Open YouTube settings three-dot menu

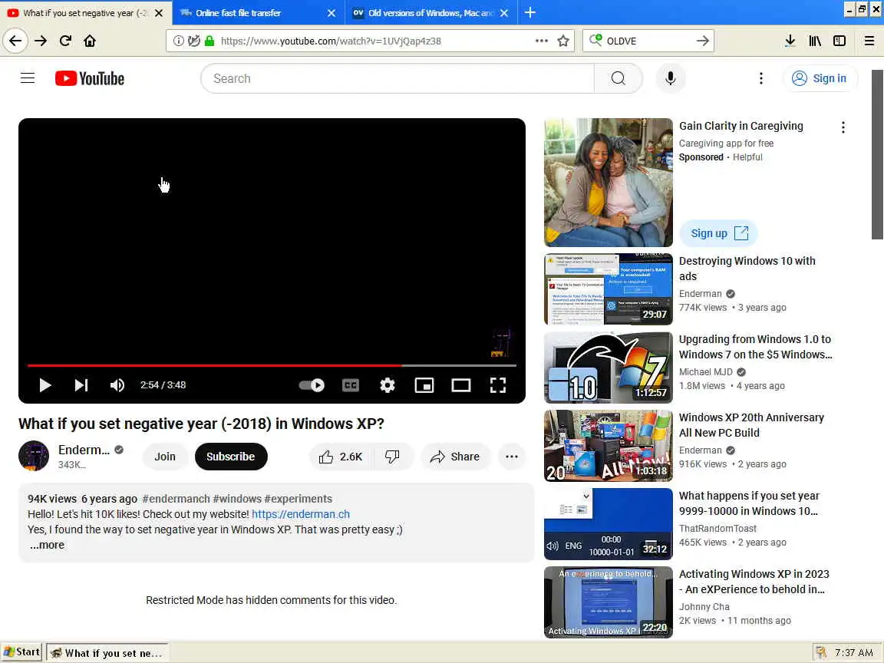tap(760, 78)
